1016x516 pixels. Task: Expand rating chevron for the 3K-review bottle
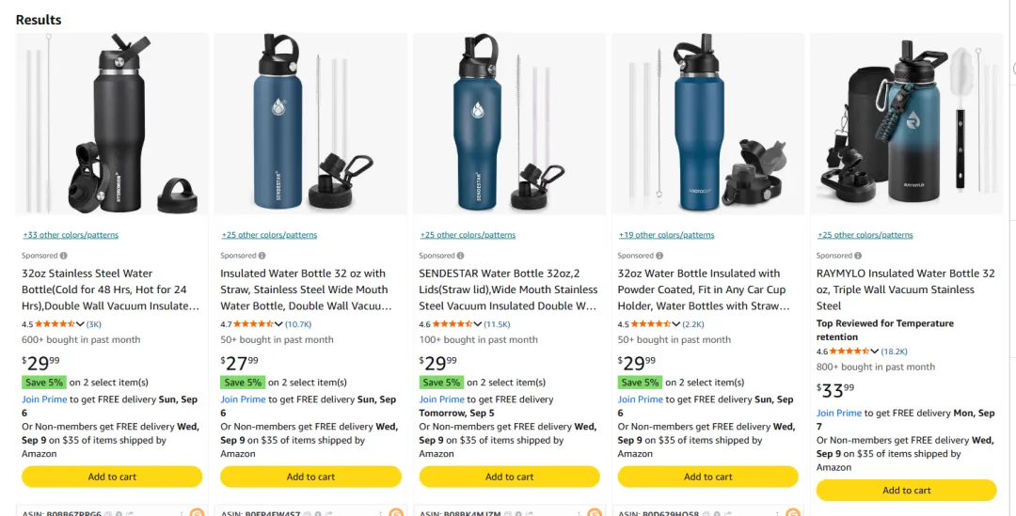pos(80,324)
